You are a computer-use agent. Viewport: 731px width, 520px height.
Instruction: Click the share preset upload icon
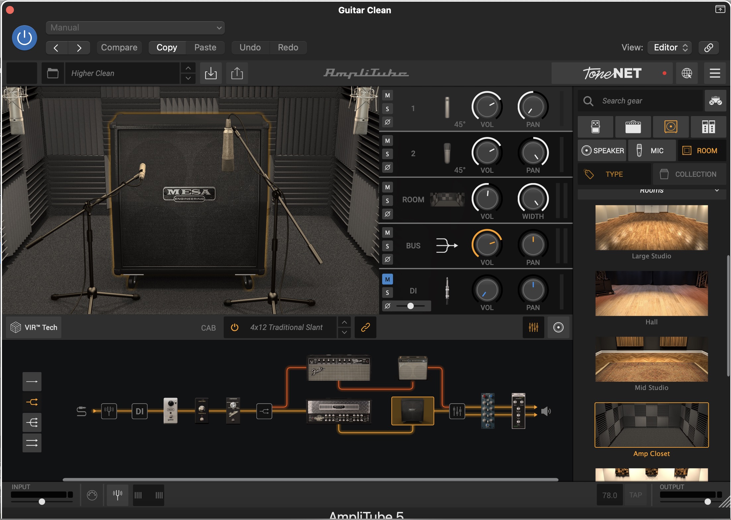(237, 73)
